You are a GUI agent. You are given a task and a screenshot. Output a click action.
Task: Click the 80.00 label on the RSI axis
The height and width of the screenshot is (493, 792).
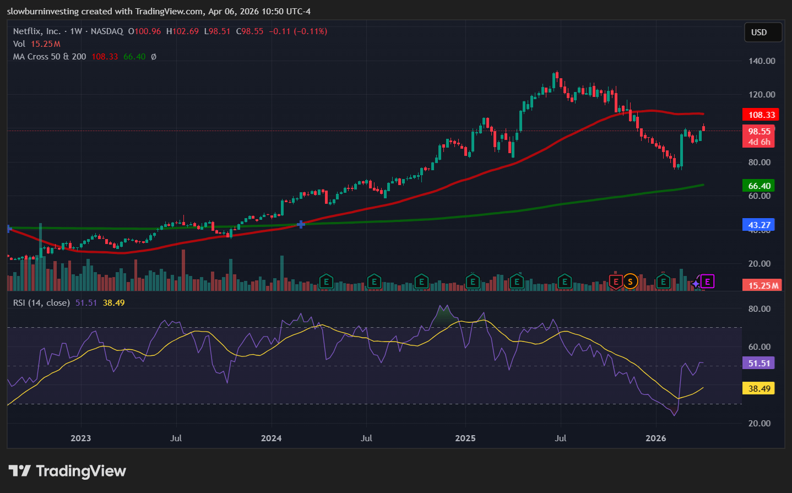760,309
